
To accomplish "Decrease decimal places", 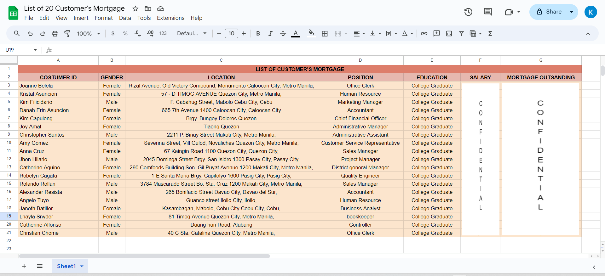I will click(x=138, y=33).
